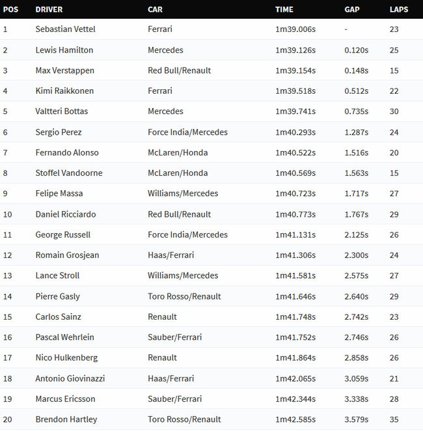Select Antonio Giovinazzi's Haas/Ferrari car cell
423x431 pixels.
tap(171, 378)
